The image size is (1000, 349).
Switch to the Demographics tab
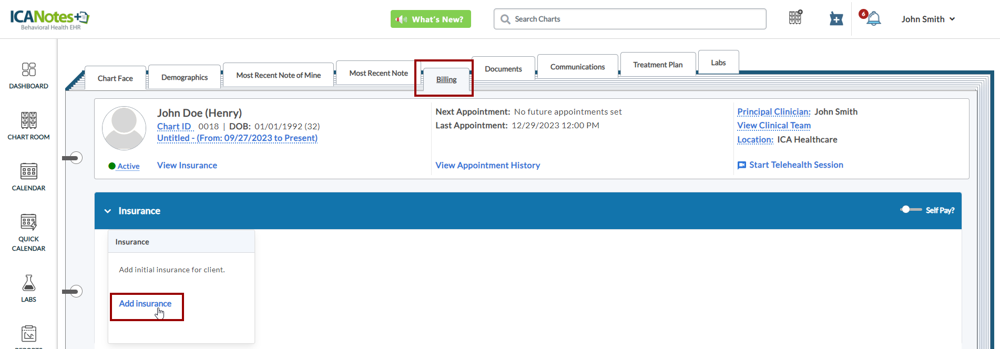pos(185,77)
